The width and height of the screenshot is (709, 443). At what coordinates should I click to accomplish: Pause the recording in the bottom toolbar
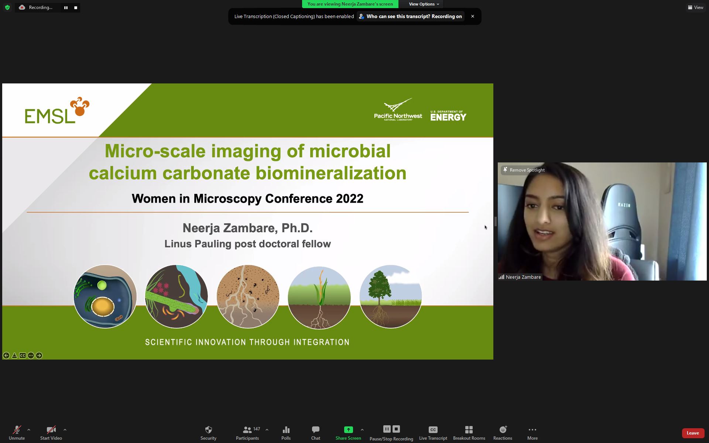(387, 429)
